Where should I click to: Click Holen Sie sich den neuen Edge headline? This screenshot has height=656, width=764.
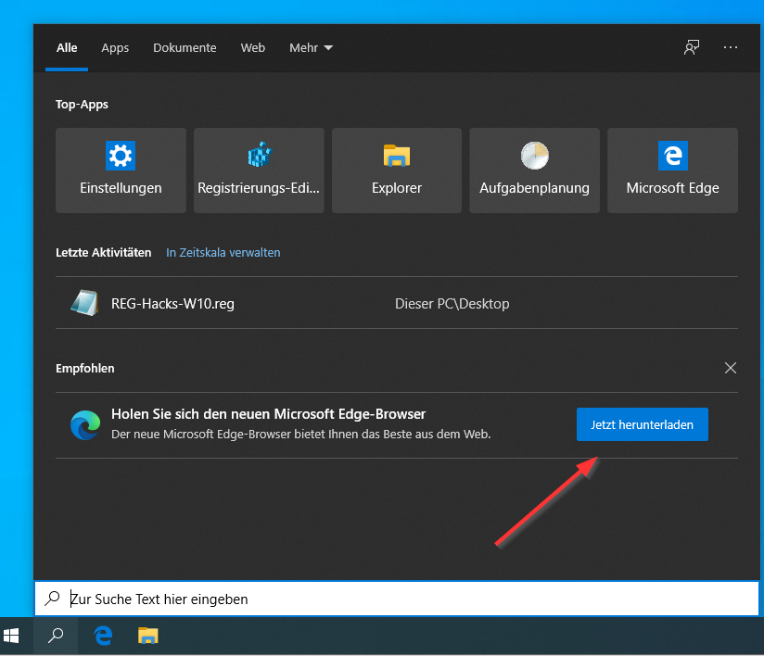269,414
